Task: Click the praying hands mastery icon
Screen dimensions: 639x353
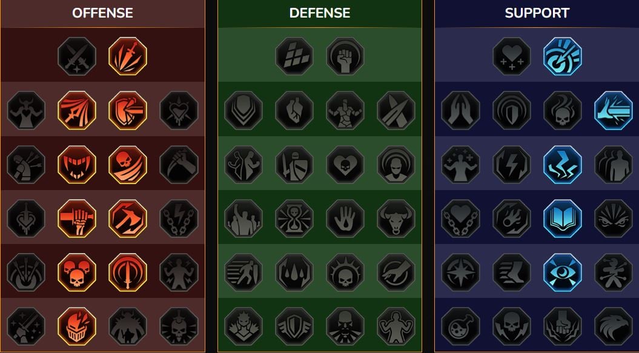Action: 460,110
